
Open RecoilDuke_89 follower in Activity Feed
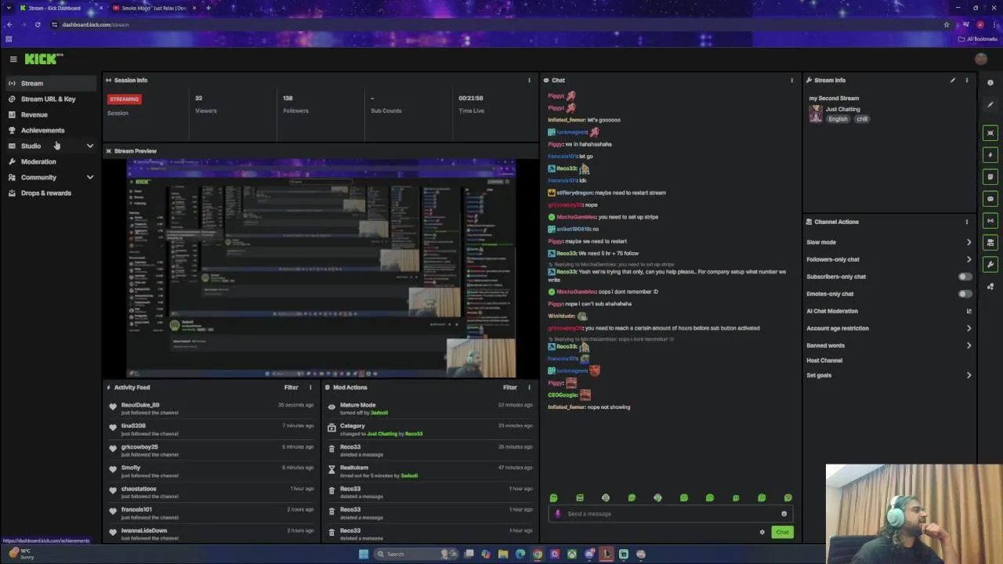pos(140,405)
